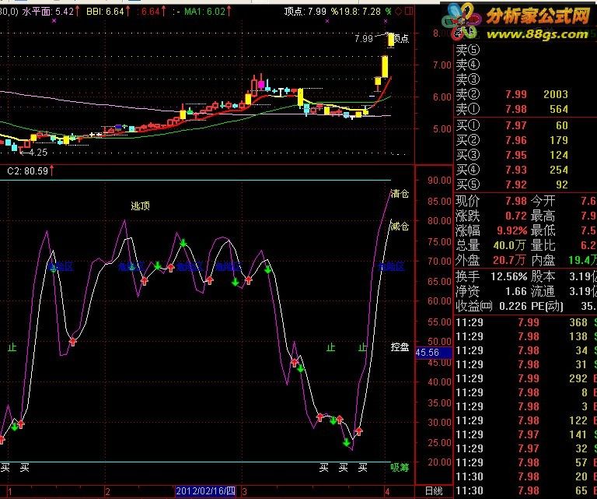Click the green % icon in the chart header
This screenshot has height=499, width=597.
[388, 12]
